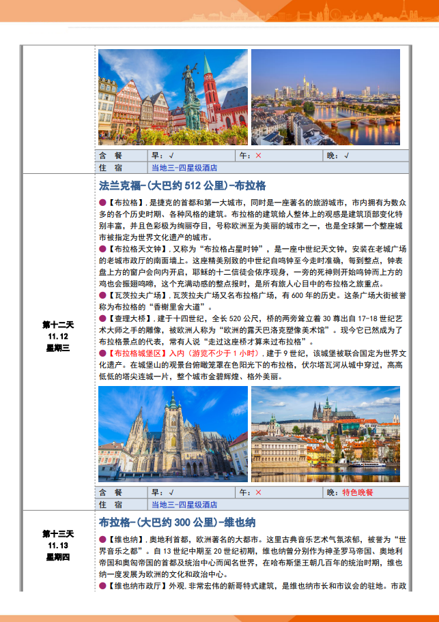Screen dimensions: 439x622
Task: Click the 【瓦茨拉夫广场】 attraction title
Action: tap(138, 295)
